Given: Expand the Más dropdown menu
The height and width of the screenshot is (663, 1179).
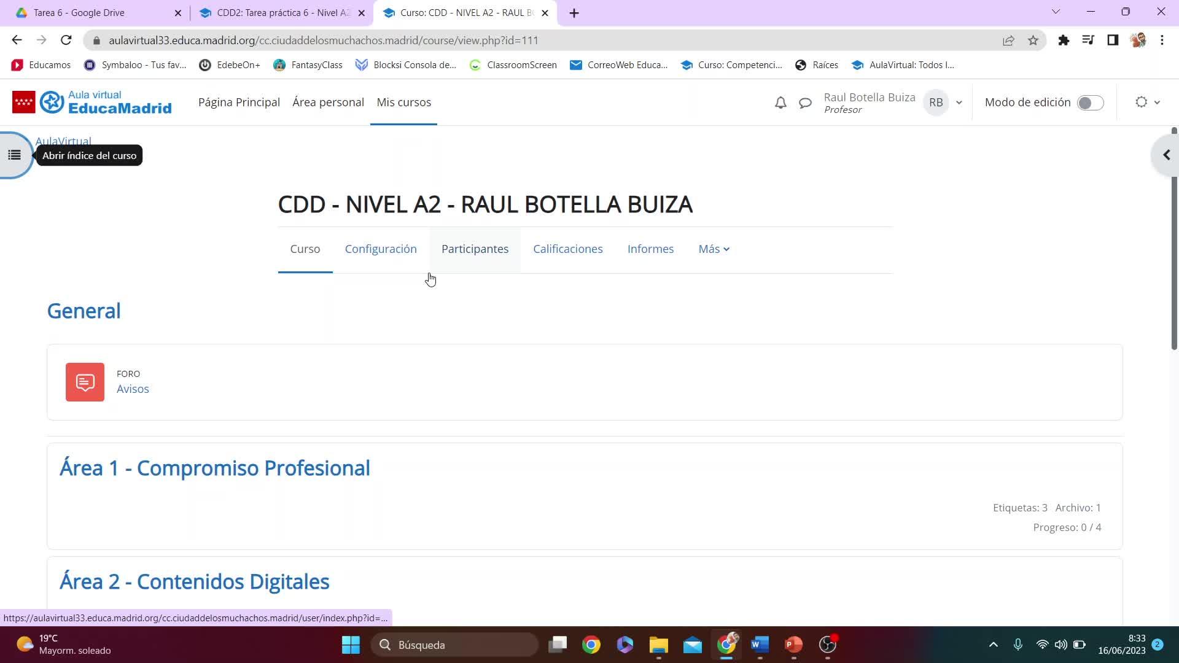Looking at the screenshot, I should [x=714, y=249].
